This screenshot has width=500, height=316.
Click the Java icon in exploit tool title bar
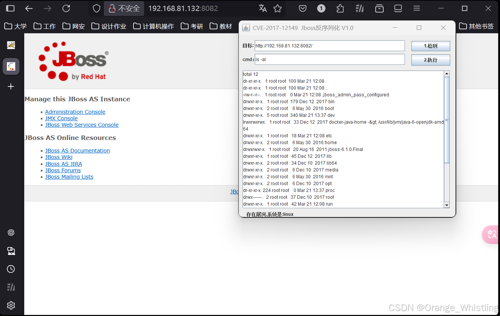(246, 28)
